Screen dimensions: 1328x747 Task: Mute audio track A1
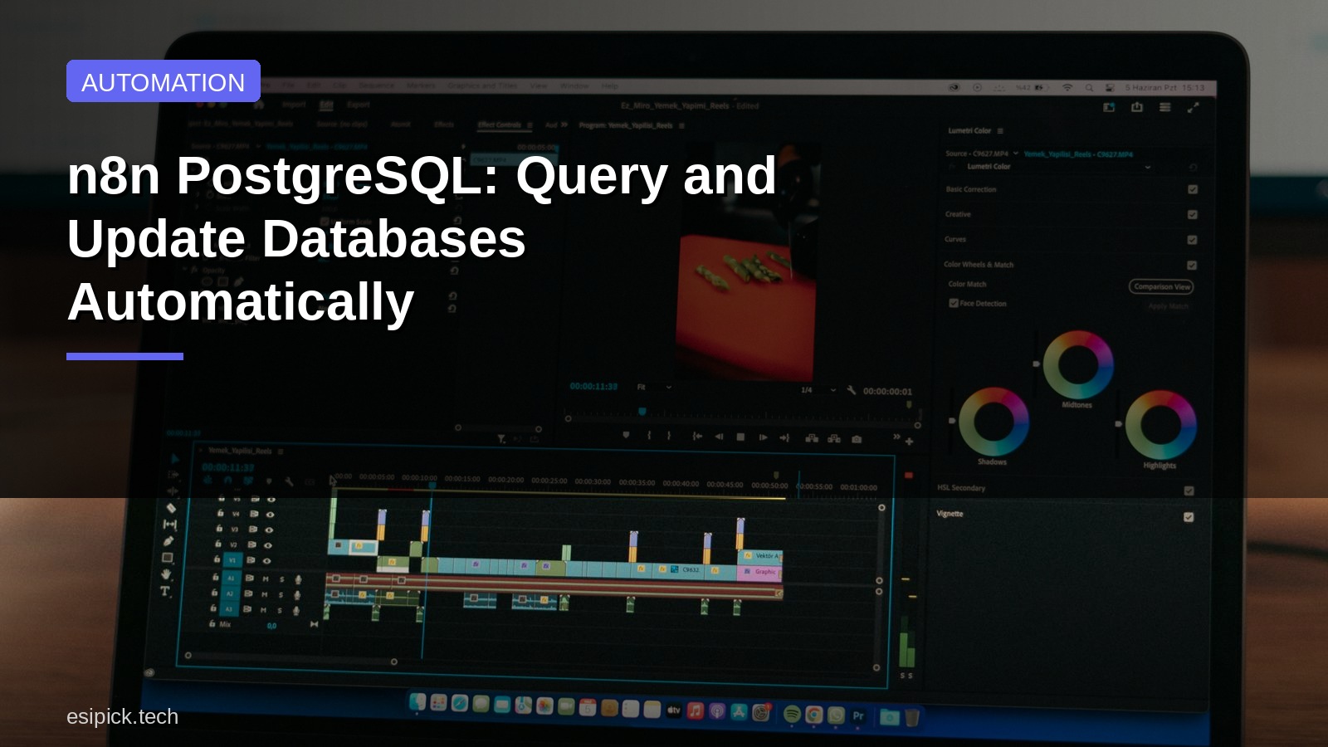(266, 579)
